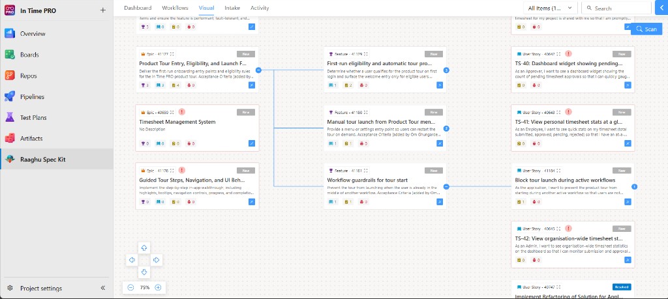Click the task count chip on Feature 41179
This screenshot has width=668, height=299.
[348, 85]
